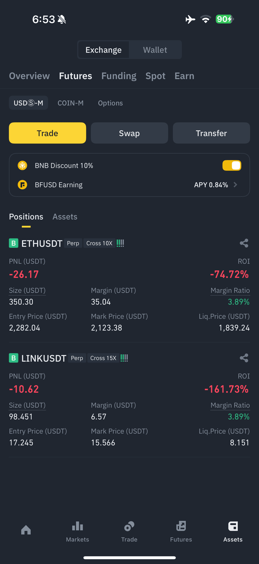Tap the yellow Trade button
This screenshot has width=259, height=564.
click(x=48, y=133)
